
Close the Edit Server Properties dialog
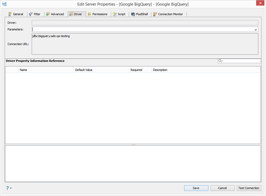click(x=260, y=3)
